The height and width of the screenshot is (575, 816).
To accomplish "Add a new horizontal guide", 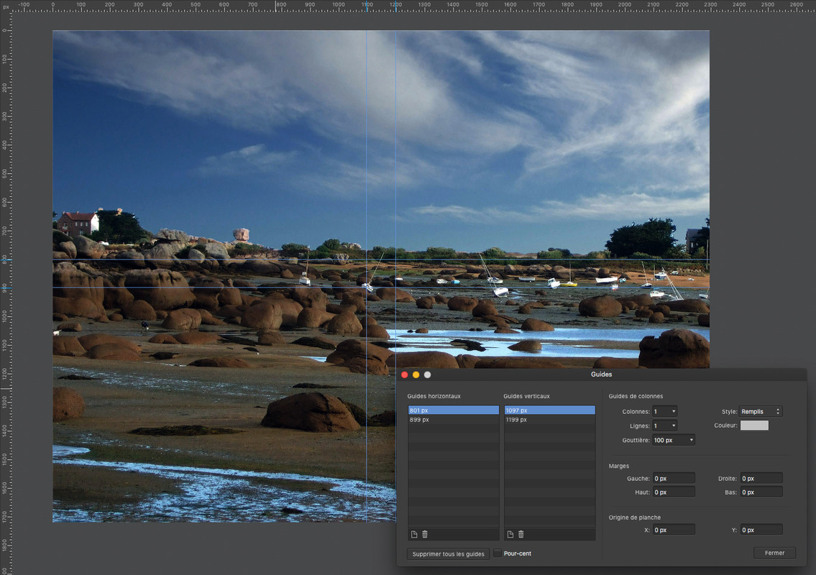I will point(414,534).
